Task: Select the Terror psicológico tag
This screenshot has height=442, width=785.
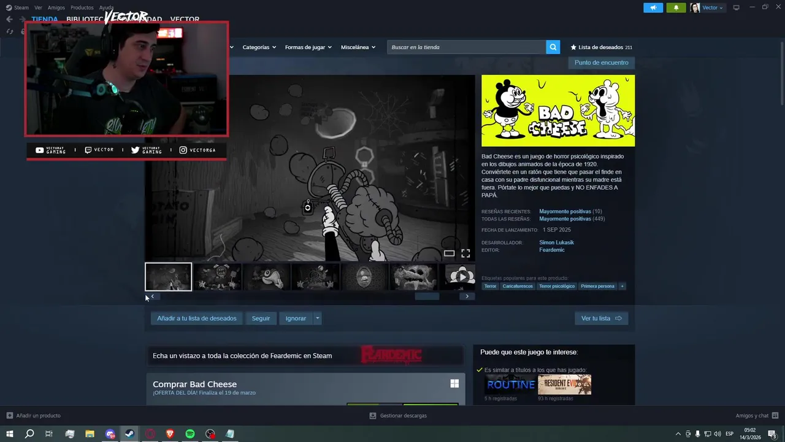Action: click(x=557, y=286)
